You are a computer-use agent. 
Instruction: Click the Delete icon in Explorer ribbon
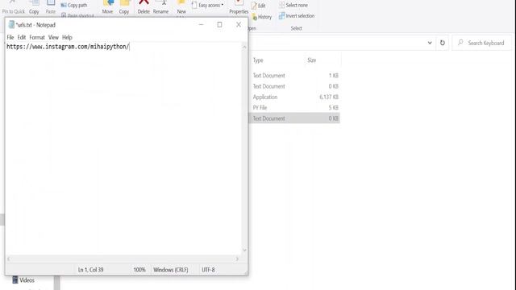click(144, 6)
